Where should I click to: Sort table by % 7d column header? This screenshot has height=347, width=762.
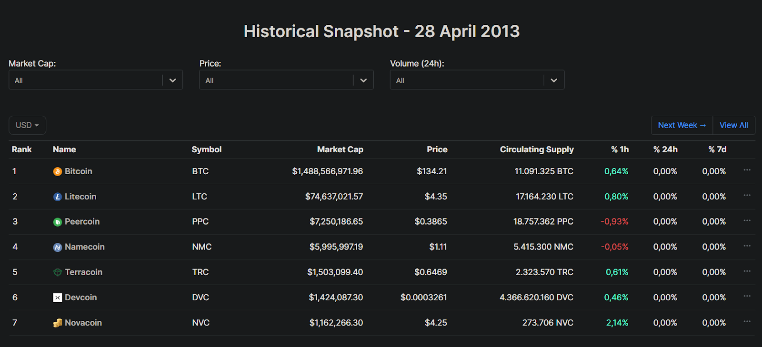point(717,149)
